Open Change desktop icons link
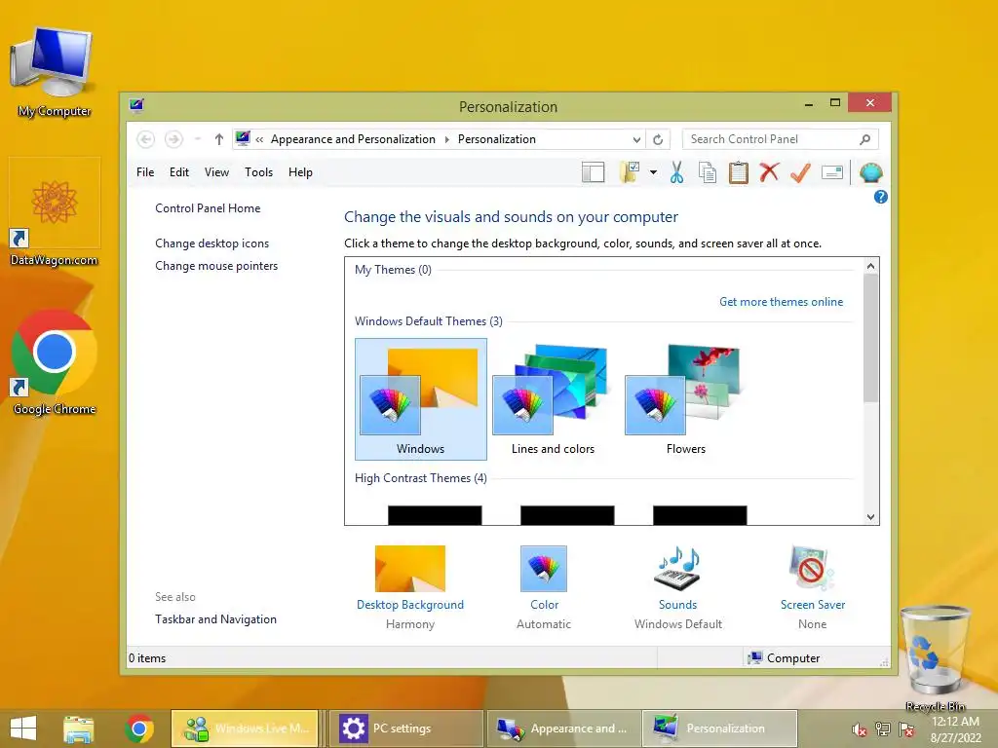998x748 pixels. 211,243
